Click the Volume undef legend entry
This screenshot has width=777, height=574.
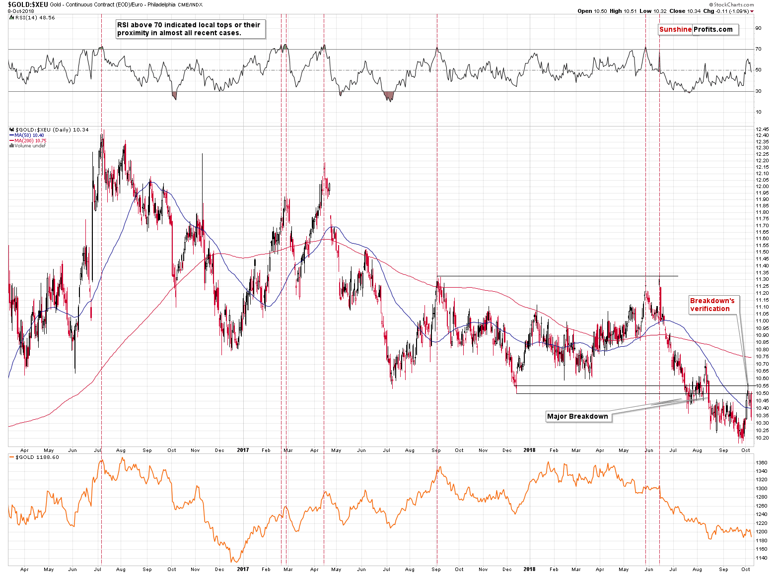point(30,146)
